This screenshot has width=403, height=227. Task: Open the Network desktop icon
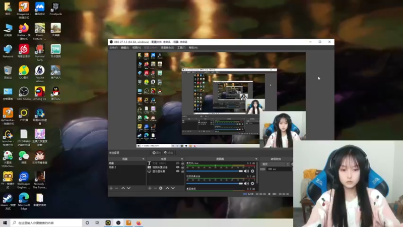coord(8,51)
